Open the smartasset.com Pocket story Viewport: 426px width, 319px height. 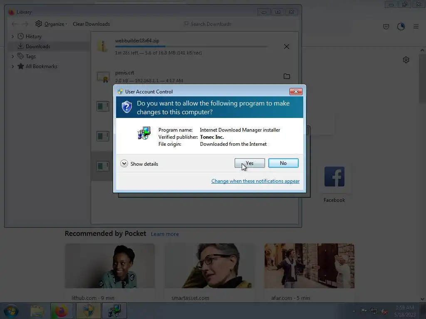210,272
